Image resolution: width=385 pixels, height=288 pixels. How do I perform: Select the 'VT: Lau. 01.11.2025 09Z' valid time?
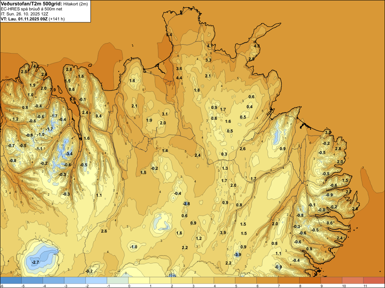pyautogui.click(x=24, y=19)
